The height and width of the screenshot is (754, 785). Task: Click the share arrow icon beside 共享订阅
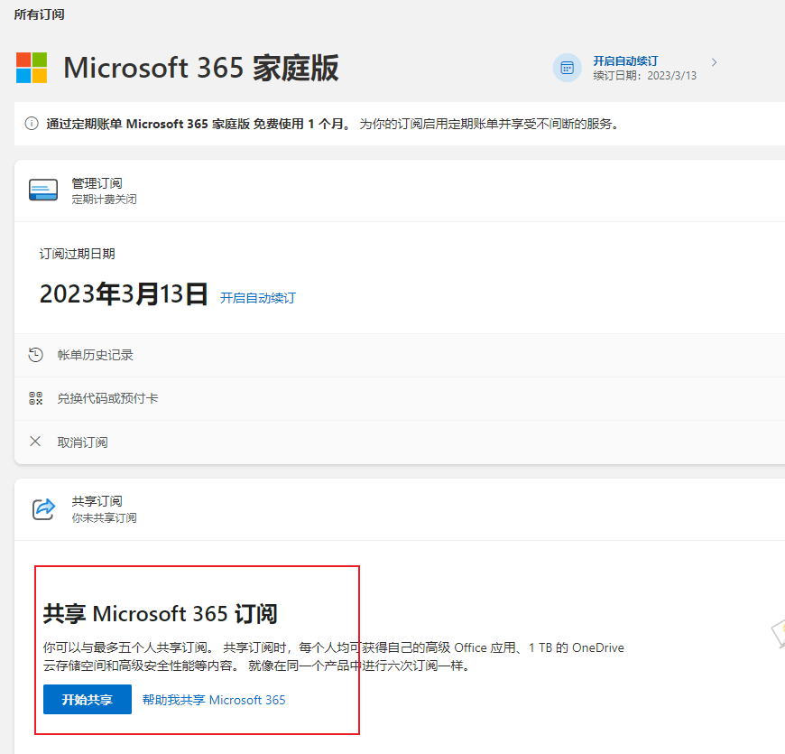(x=43, y=508)
